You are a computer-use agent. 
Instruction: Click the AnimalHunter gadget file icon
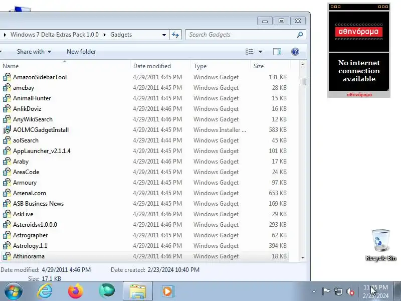7,98
